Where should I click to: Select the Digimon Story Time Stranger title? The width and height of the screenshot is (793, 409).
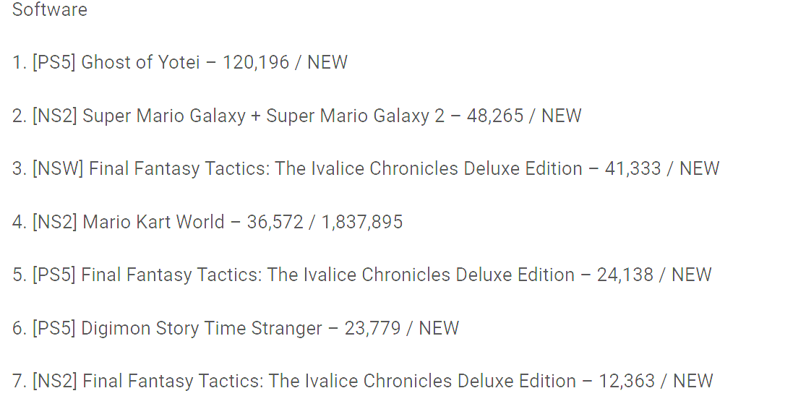pyautogui.click(x=202, y=329)
